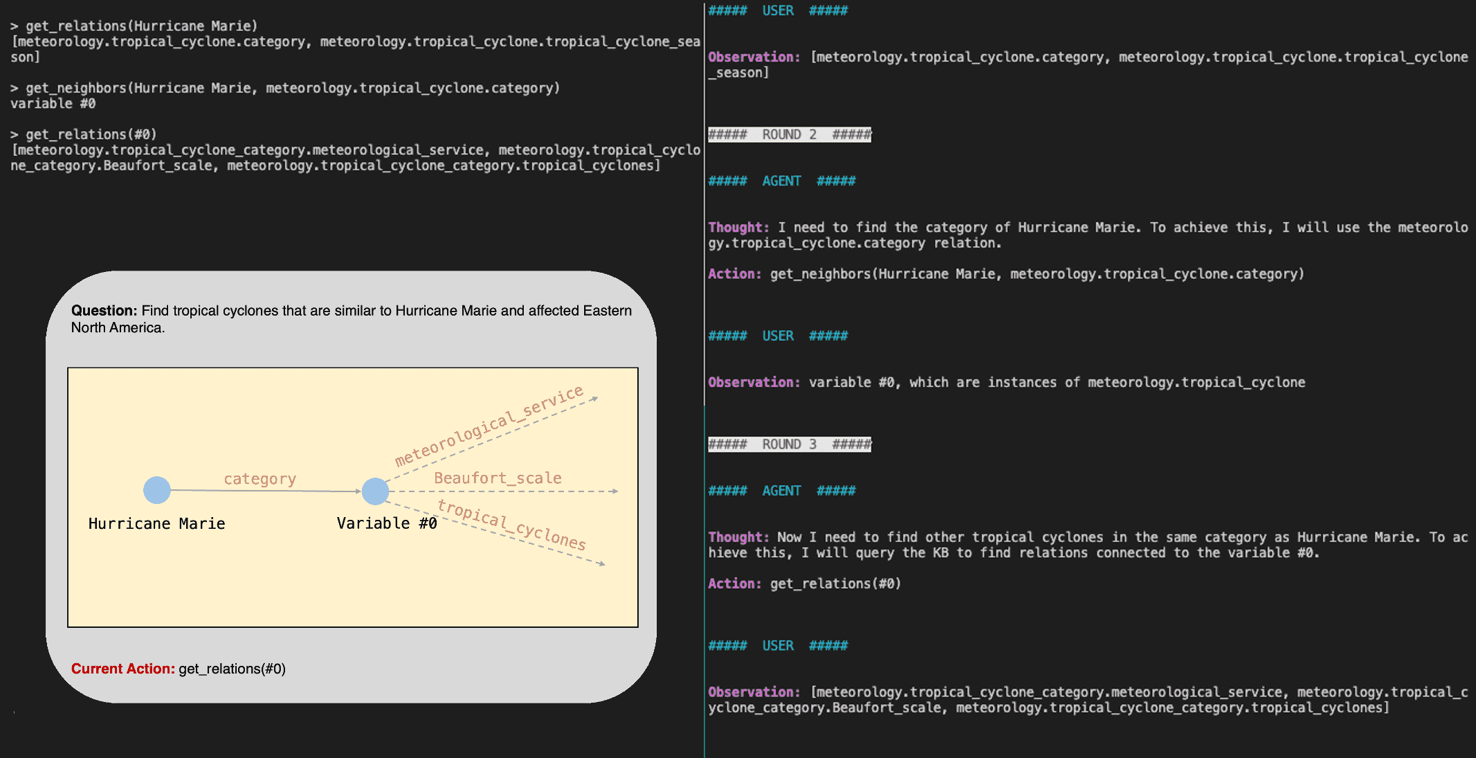1476x758 pixels.
Task: Click the last Observation label at bottom
Action: pos(754,692)
